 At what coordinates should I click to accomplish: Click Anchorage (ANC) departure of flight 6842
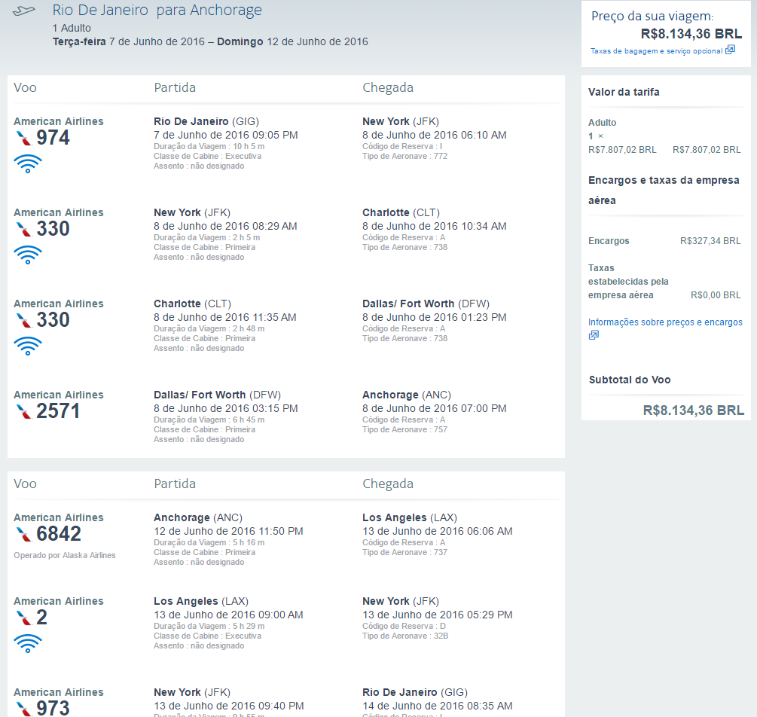(198, 517)
